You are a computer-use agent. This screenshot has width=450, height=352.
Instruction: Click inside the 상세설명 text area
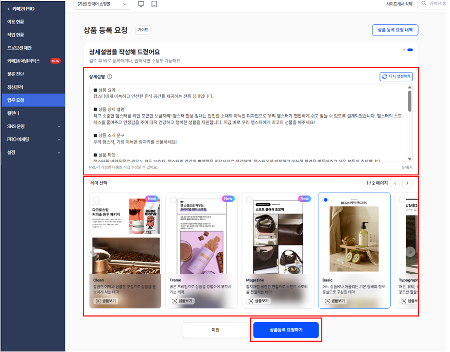pyautogui.click(x=251, y=124)
